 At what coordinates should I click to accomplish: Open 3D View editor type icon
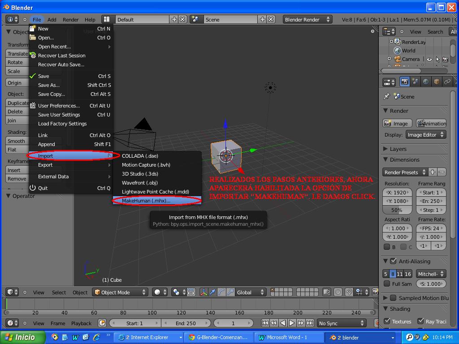pyautogui.click(x=12, y=292)
